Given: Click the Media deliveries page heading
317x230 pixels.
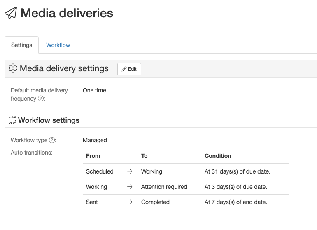Looking at the screenshot, I should click(x=67, y=13).
